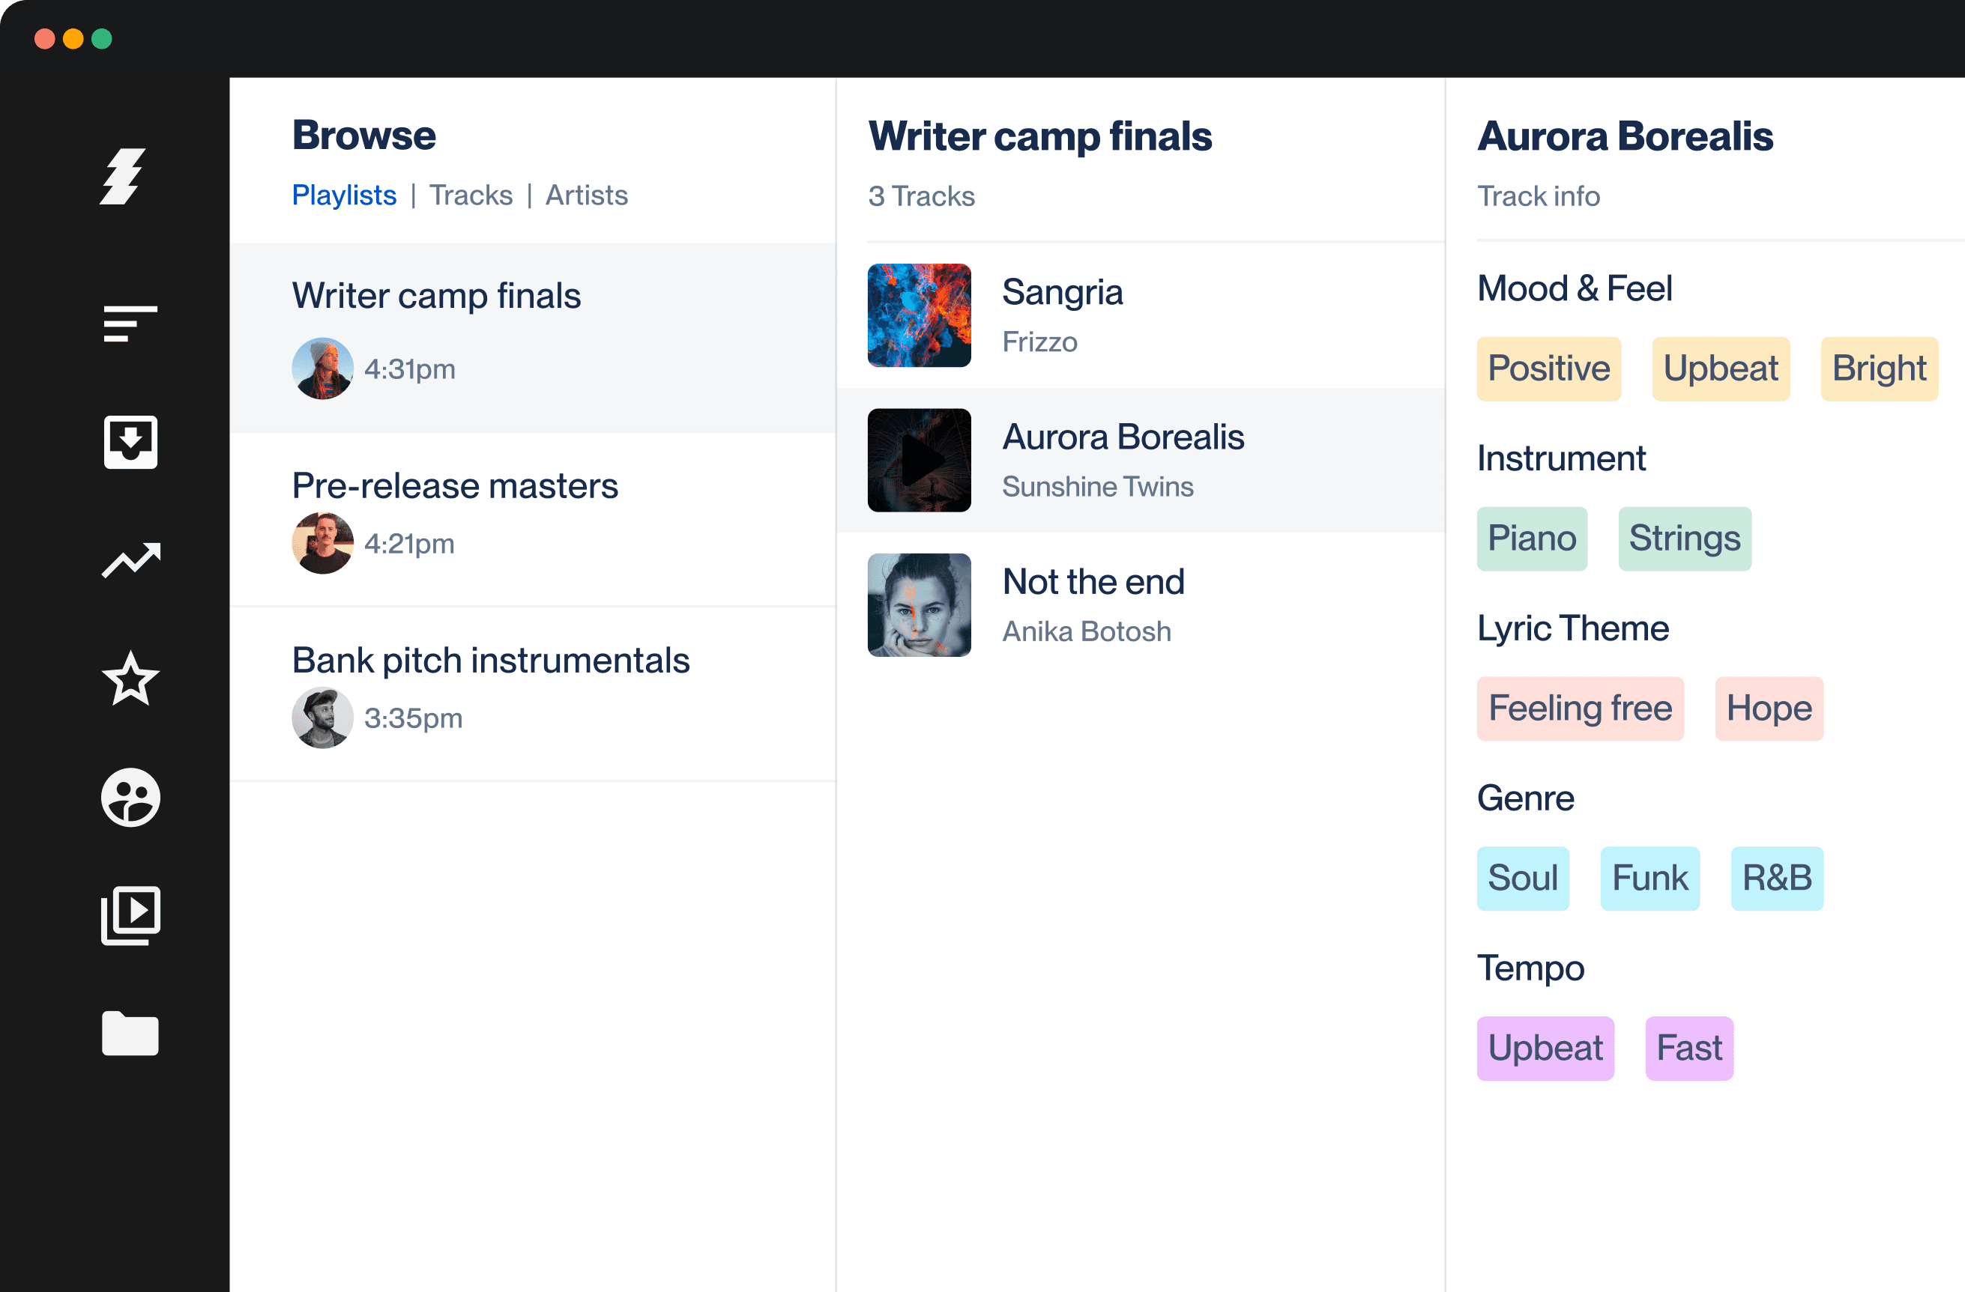The width and height of the screenshot is (1965, 1292).
Task: Click the lightning bolt logo icon
Action: (124, 176)
